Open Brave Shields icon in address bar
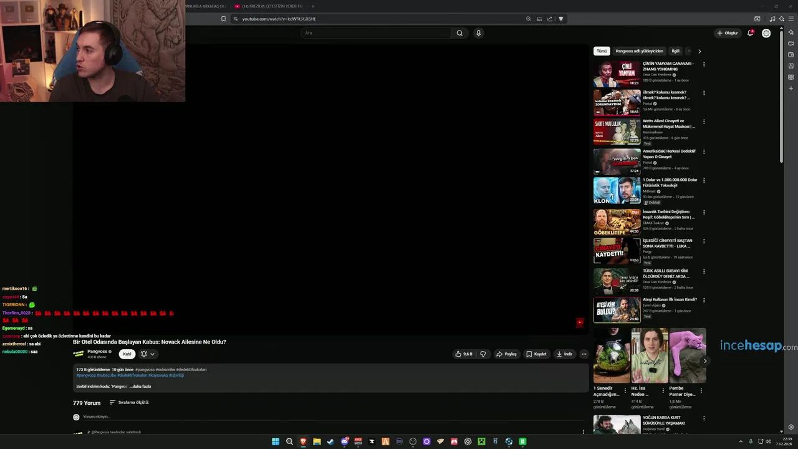This screenshot has height=449, width=798. click(560, 19)
